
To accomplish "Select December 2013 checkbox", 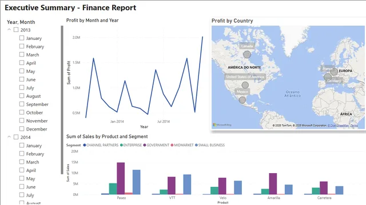I will click(22, 129).
